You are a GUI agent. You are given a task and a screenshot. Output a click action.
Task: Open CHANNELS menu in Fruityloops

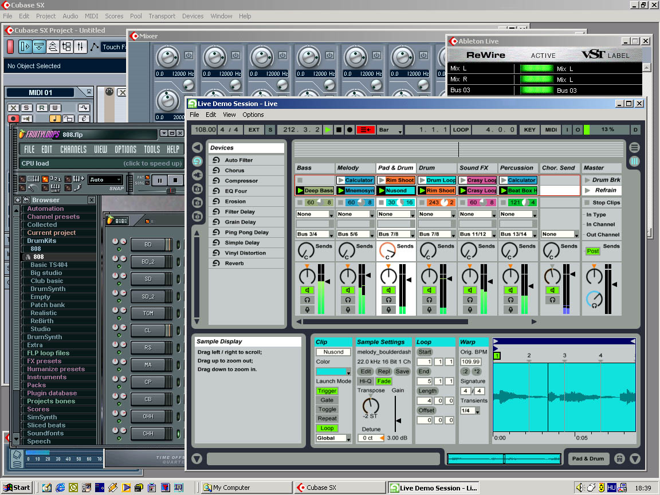click(73, 150)
